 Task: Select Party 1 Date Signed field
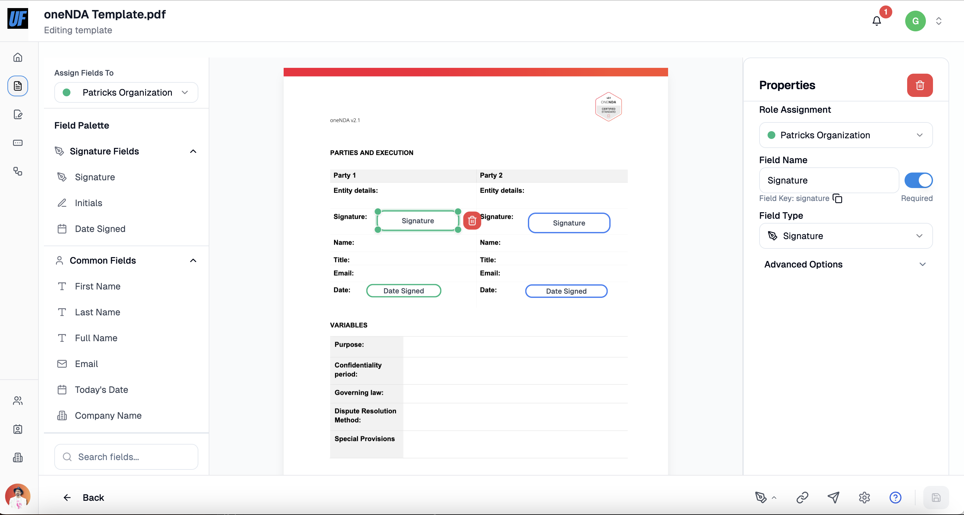tap(403, 291)
